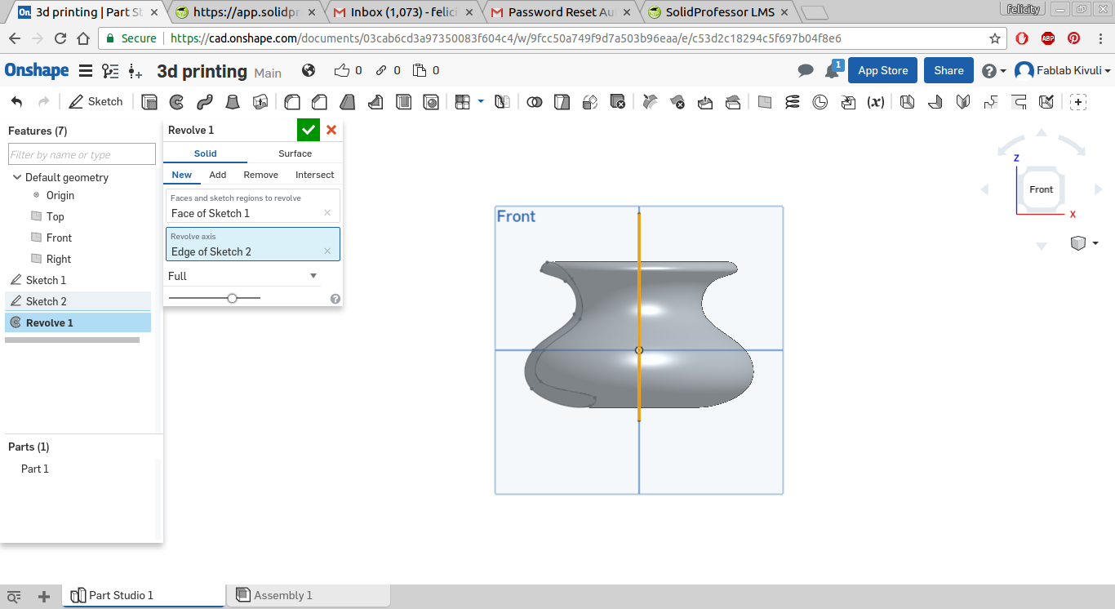Image resolution: width=1115 pixels, height=609 pixels.
Task: Click the Revolve tool icon in the toolbar
Action: 176,102
